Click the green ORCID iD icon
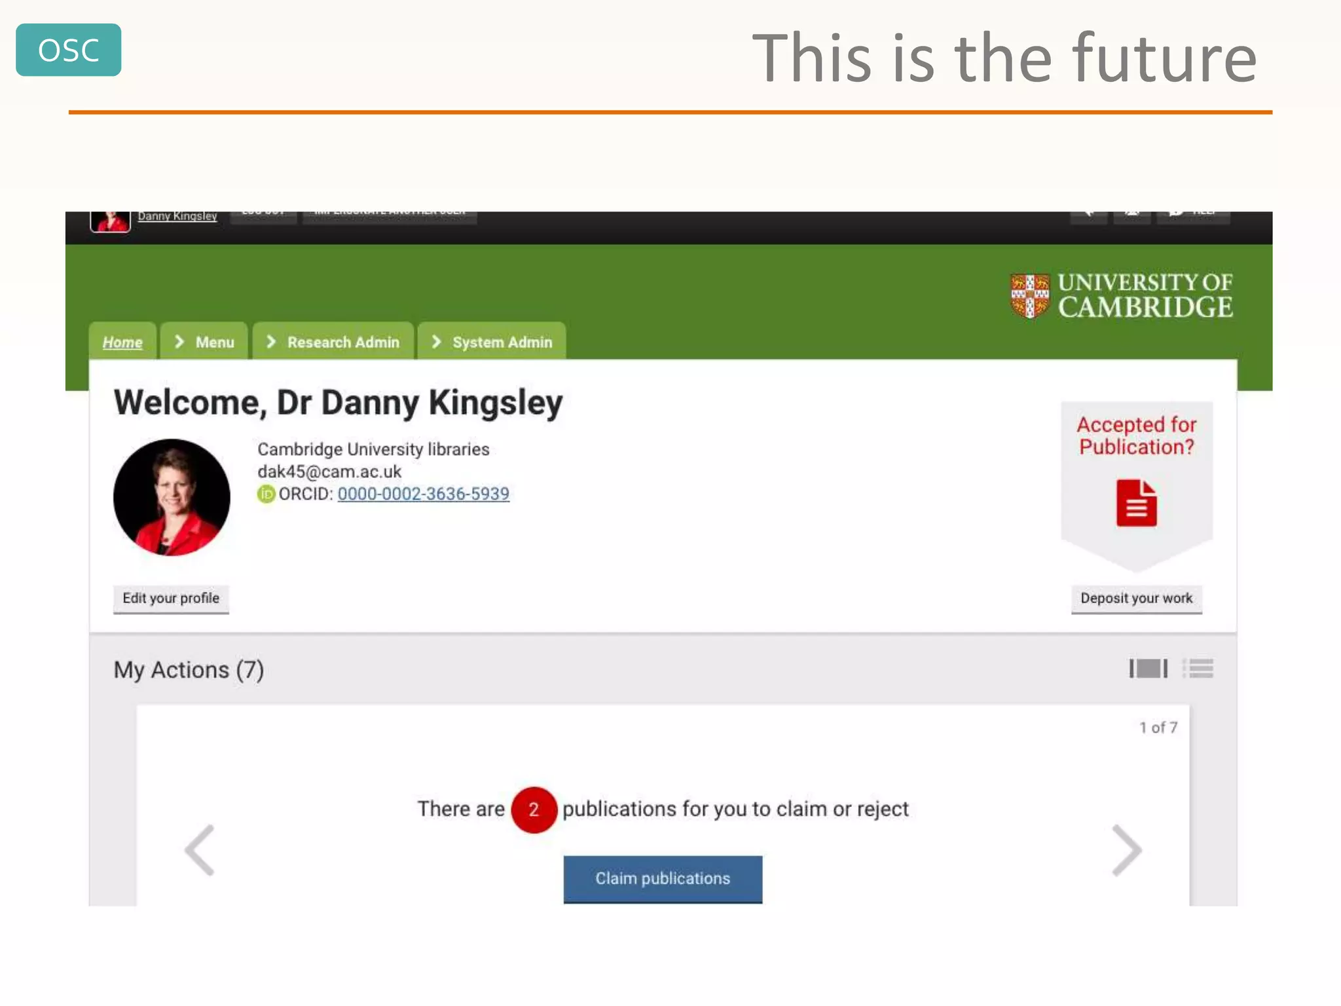1341x1006 pixels. coord(266,494)
